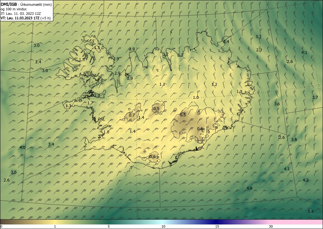Screen dimensions: 323x229
Task: Click the 2.4 precipitation value on the map
Action: 38,62
